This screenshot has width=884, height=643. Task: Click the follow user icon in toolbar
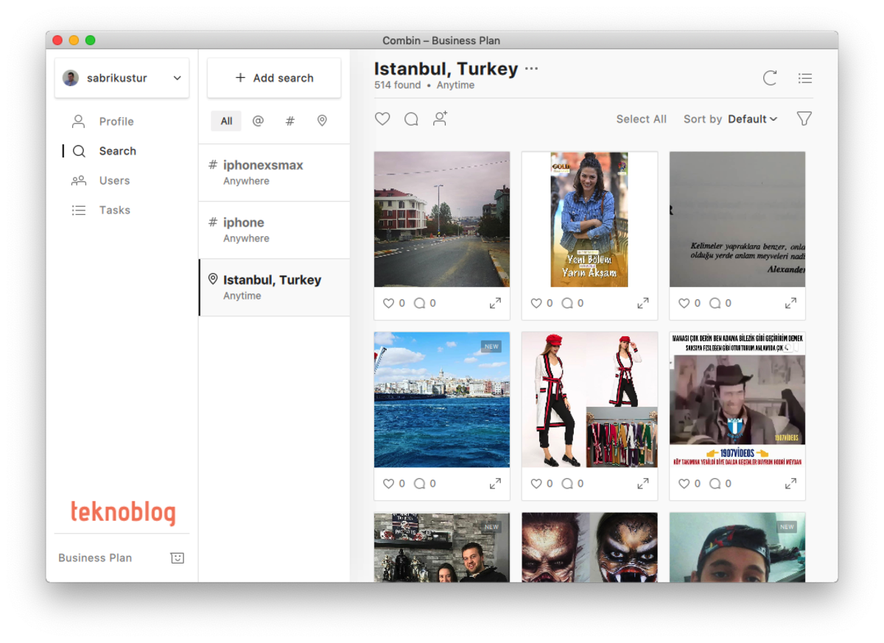coord(440,118)
